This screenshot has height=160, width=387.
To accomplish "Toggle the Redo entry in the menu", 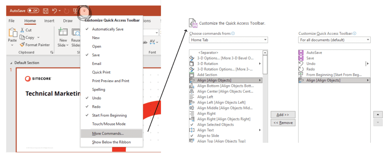I will point(111,107).
